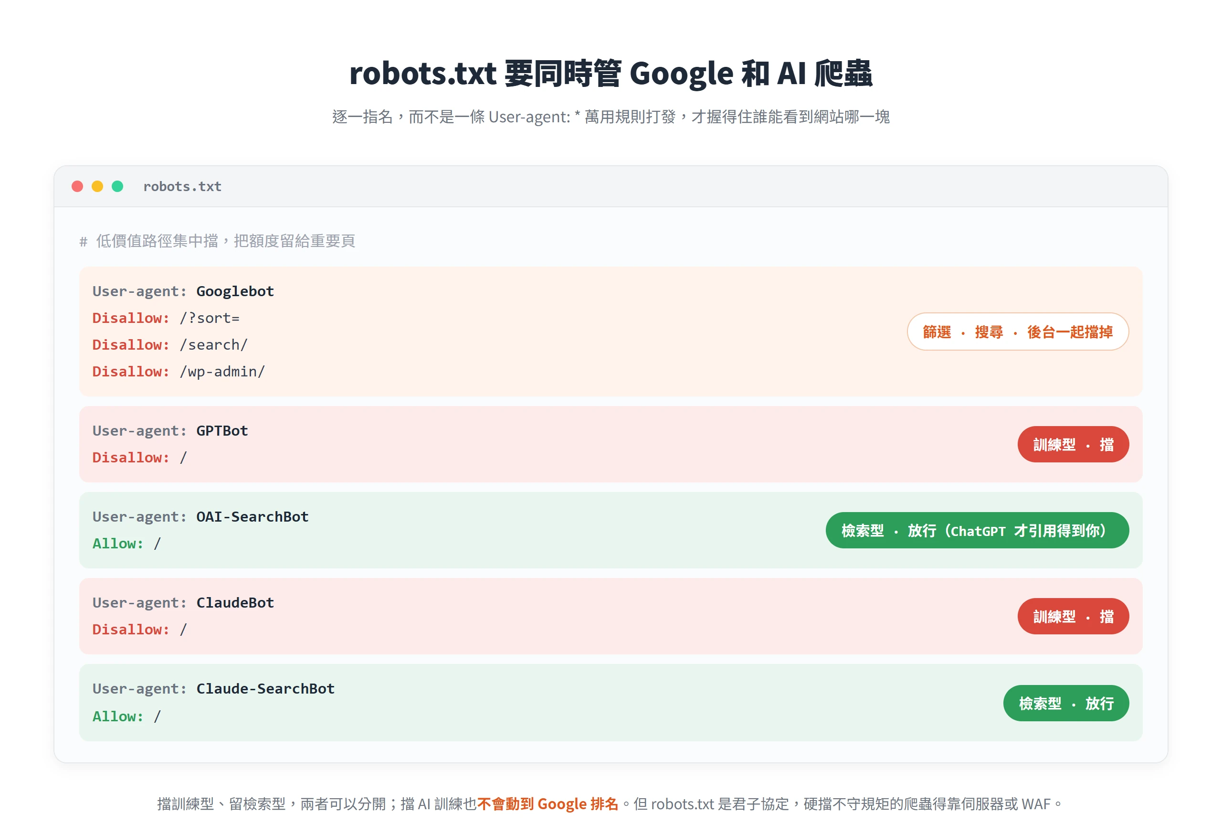This screenshot has height=824, width=1222.
Task: Click the main heading about Google 和 AI 爬蟲
Action: 611,73
